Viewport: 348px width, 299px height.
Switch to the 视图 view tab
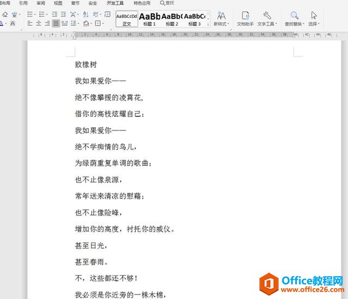58,3
